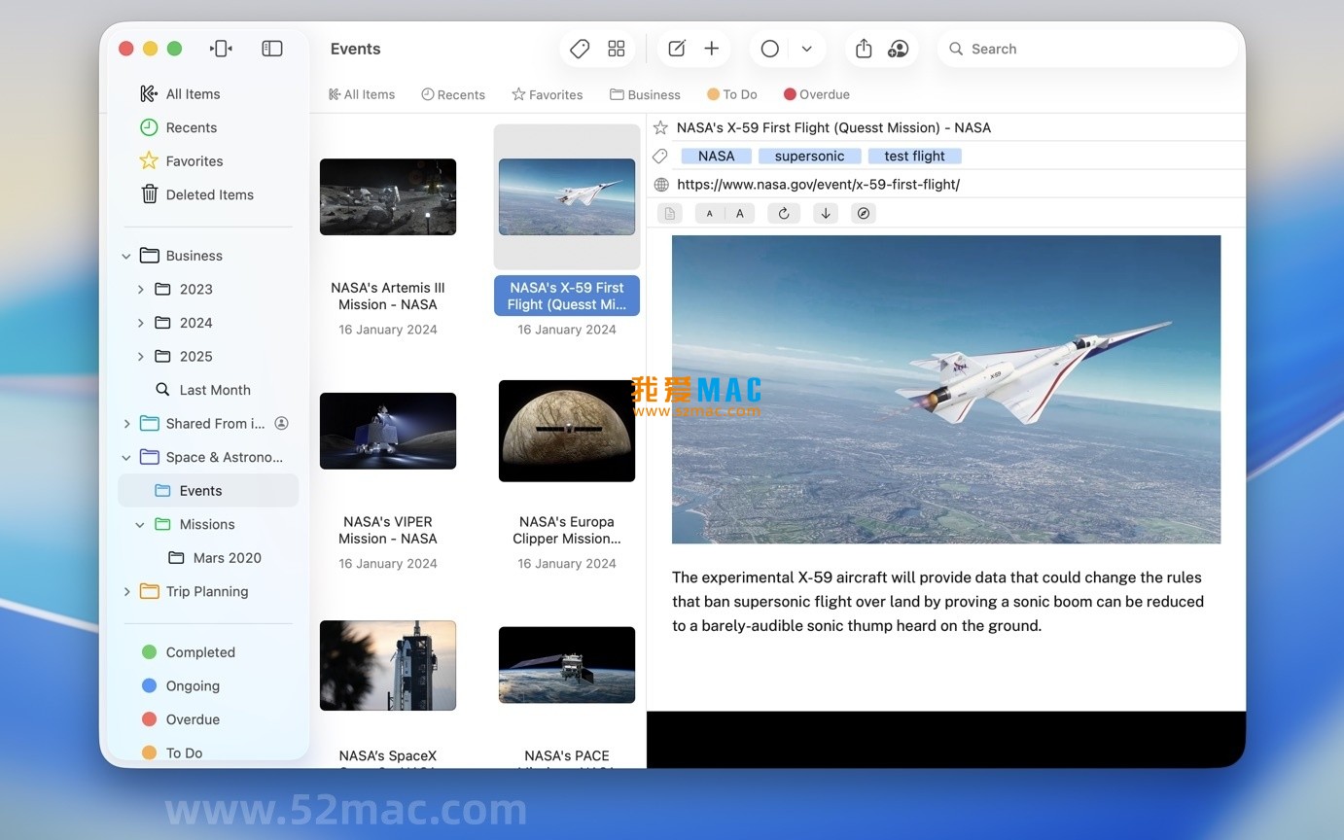The image size is (1344, 840).
Task: Switch to the Favorites filter tab
Action: 548,94
